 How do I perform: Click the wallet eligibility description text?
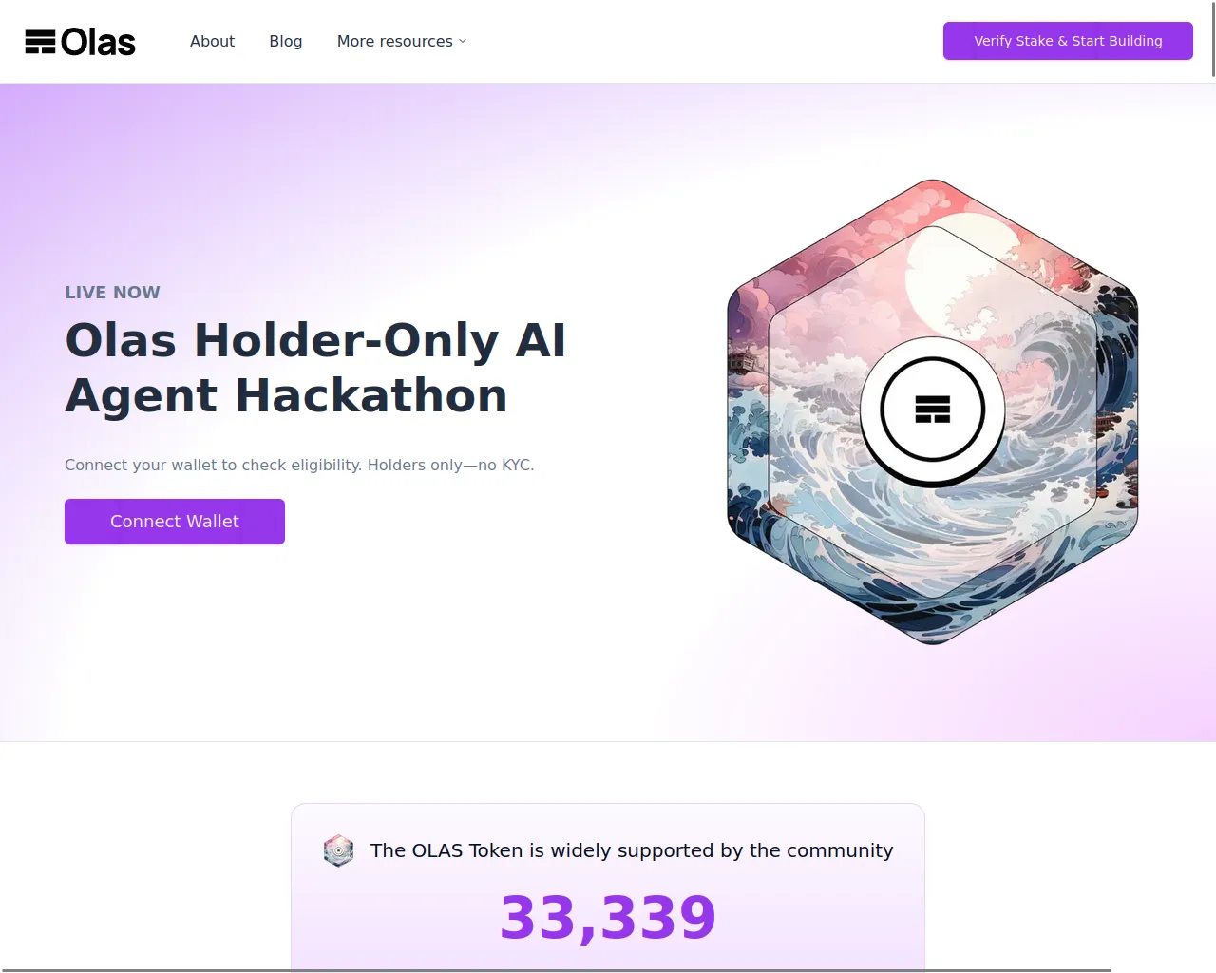pyautogui.click(x=299, y=465)
